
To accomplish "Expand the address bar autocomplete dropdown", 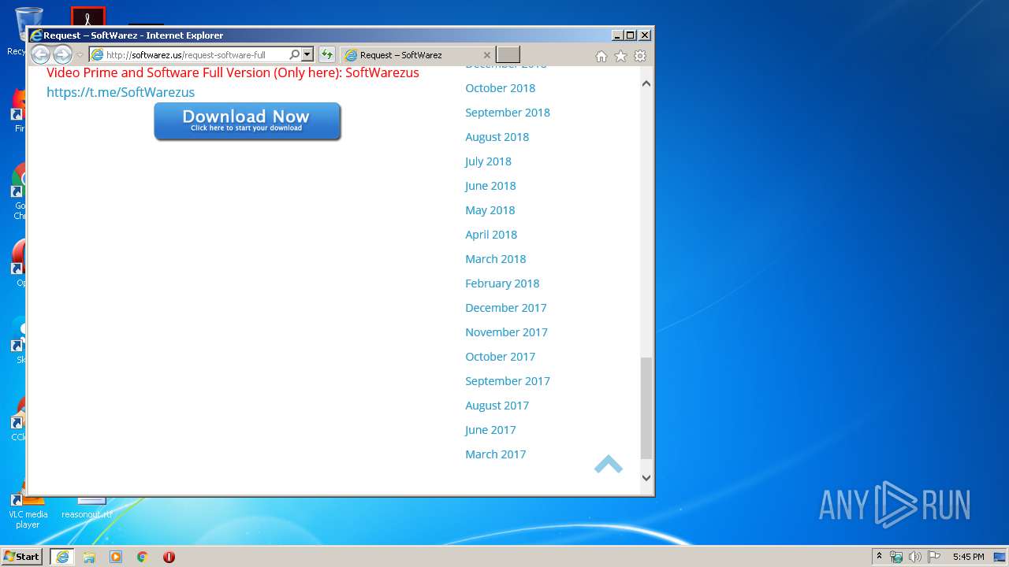I will 307,55.
